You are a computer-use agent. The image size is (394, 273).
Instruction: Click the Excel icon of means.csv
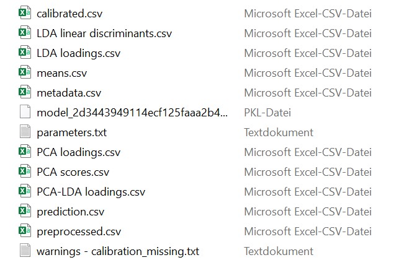pos(25,72)
